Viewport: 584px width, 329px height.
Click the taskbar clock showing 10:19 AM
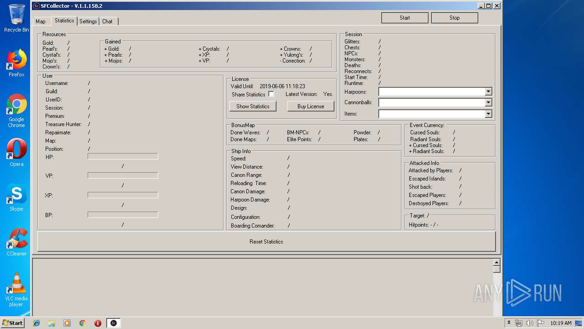[561, 323]
